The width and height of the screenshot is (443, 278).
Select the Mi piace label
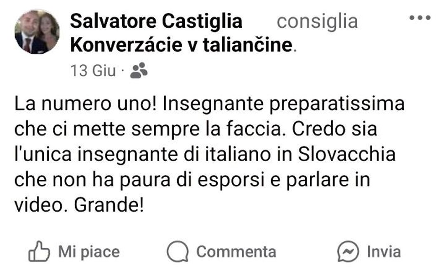click(x=89, y=252)
